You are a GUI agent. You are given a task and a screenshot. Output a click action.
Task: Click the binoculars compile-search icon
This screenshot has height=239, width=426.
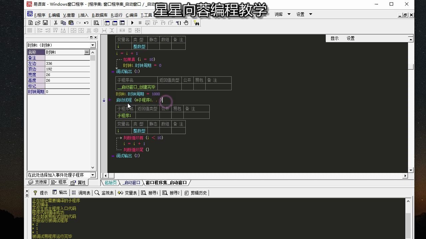click(197, 23)
